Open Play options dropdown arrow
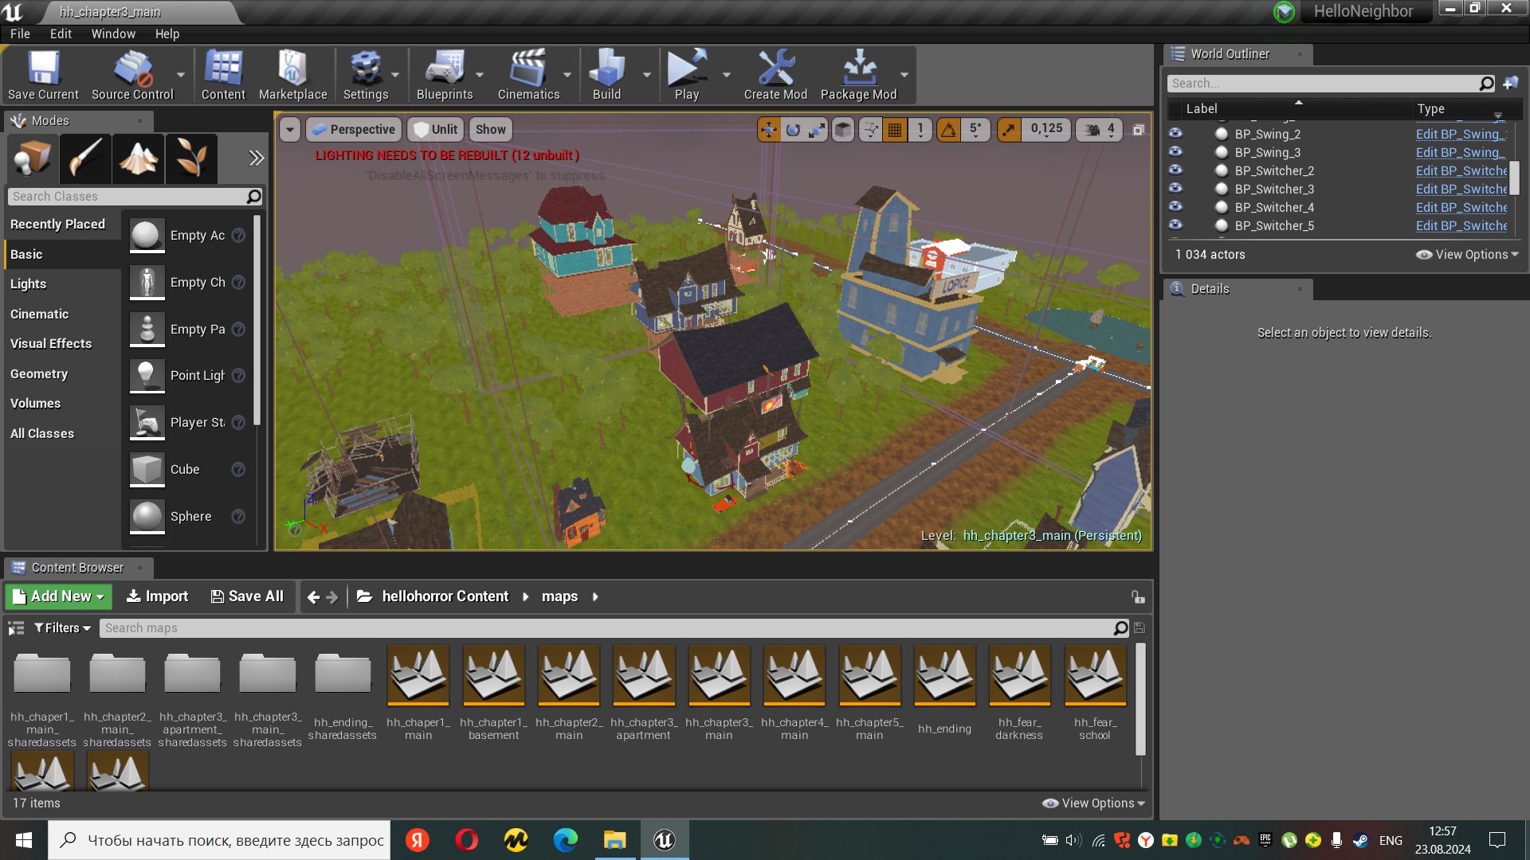 [x=726, y=75]
